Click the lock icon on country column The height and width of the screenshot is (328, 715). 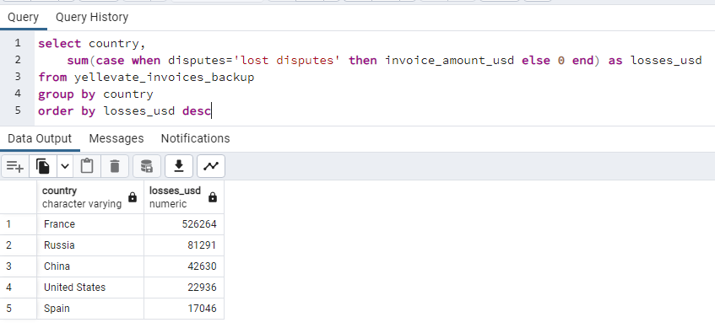[x=133, y=197]
